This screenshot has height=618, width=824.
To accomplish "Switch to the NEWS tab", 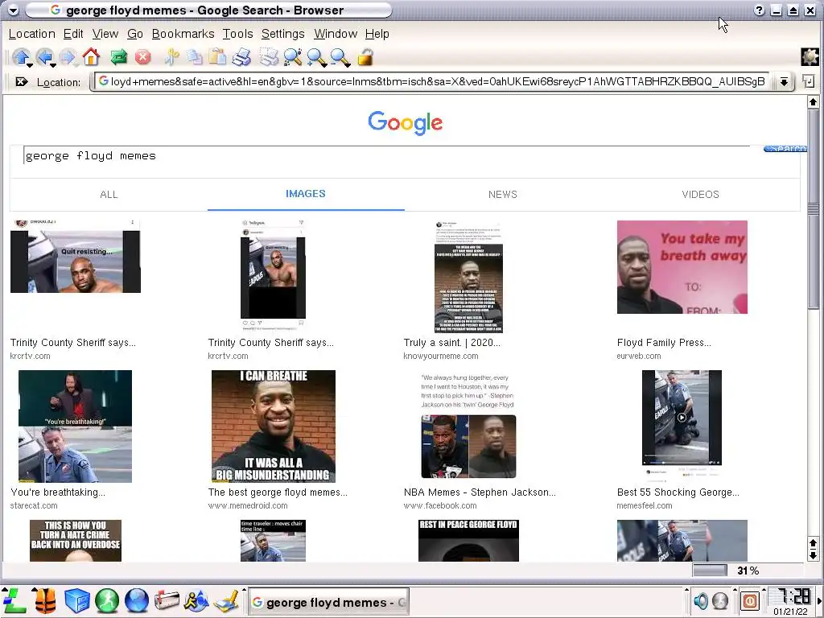I will 503,195.
